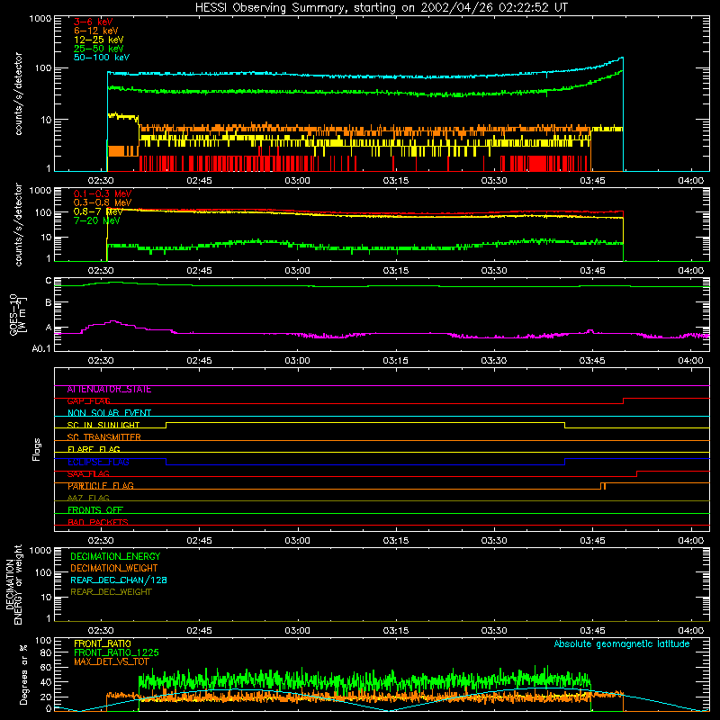The width and height of the screenshot is (720, 720).
Task: Click the red '3-6 keV' legend label
Action: point(94,22)
